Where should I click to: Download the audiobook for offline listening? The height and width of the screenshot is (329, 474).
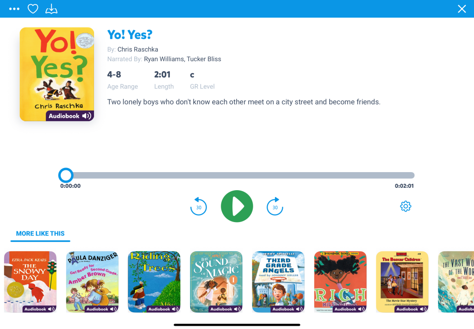point(51,9)
